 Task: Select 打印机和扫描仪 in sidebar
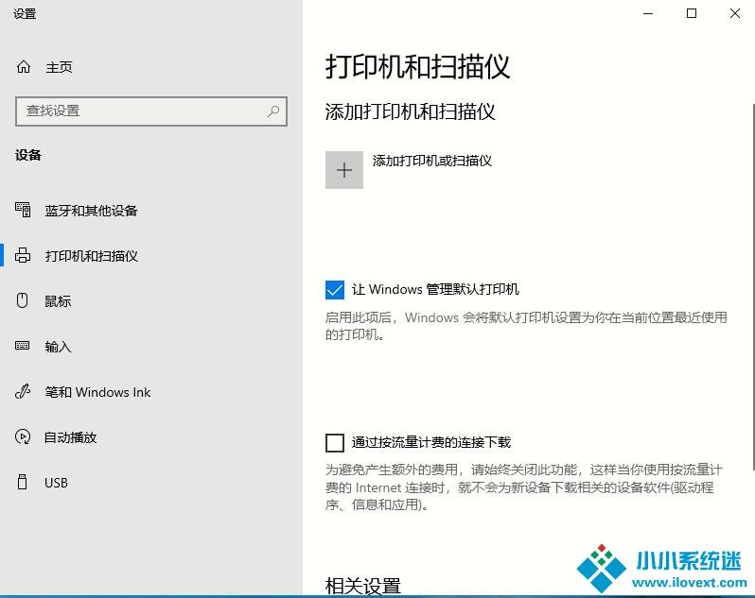pos(92,256)
